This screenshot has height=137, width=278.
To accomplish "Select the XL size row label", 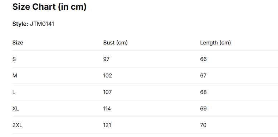I will pos(16,109).
